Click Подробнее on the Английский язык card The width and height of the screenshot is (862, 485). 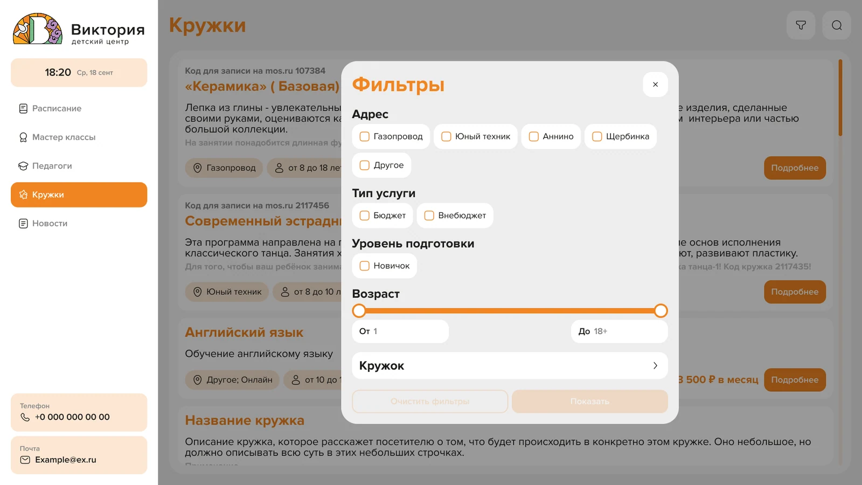click(795, 380)
